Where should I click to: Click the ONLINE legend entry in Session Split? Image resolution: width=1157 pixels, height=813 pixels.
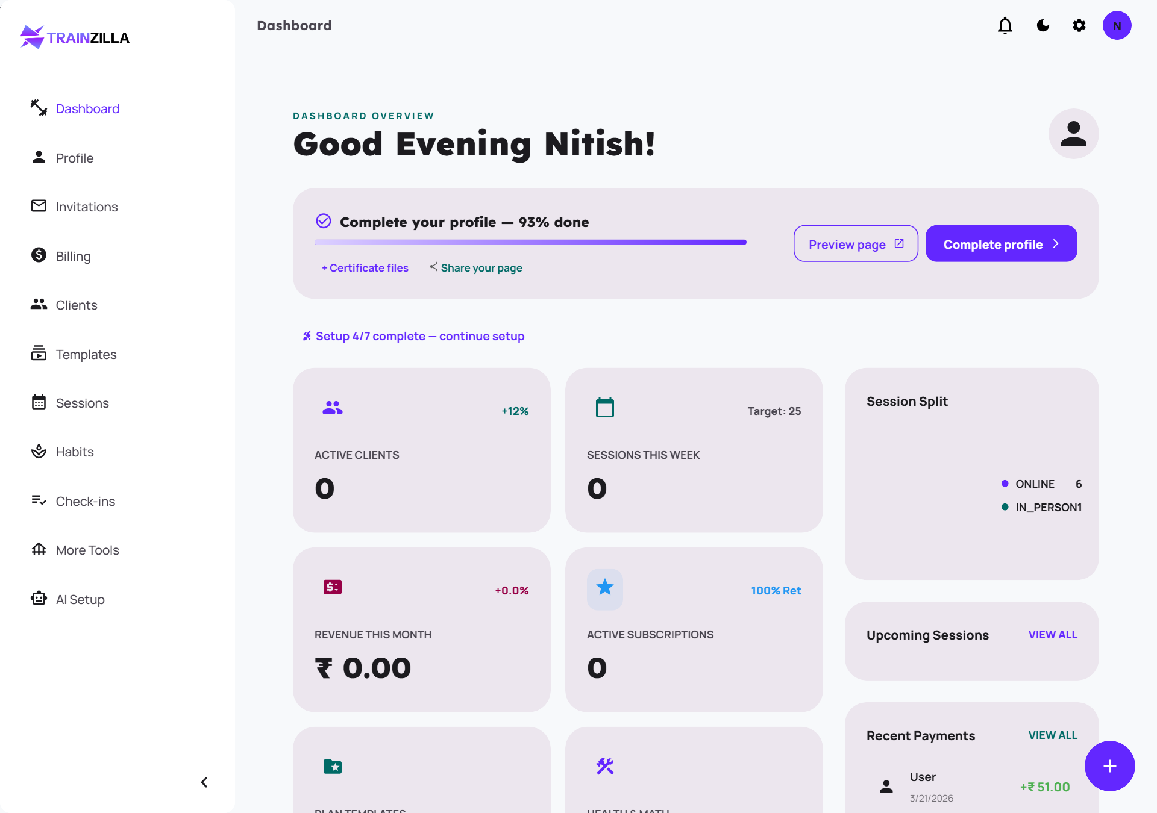[1041, 484]
